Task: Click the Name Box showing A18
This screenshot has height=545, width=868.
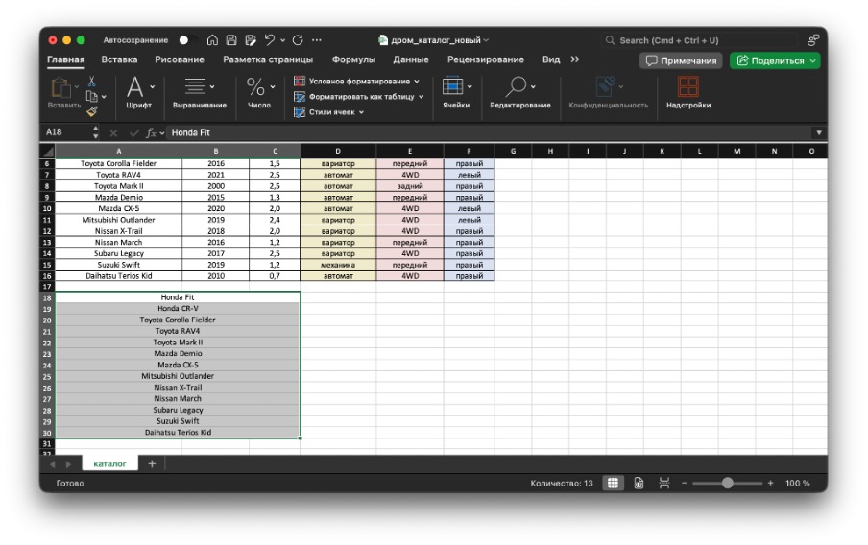Action: coord(66,132)
